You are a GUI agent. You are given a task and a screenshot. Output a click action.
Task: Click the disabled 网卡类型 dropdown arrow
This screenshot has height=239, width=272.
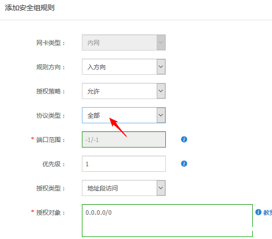[x=161, y=42]
